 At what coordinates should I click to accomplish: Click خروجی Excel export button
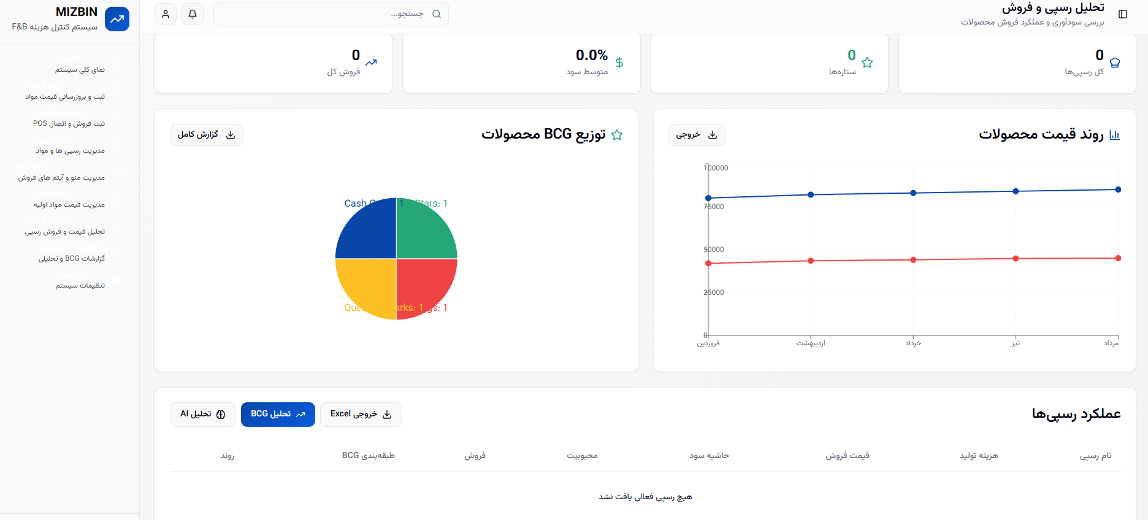[x=361, y=415]
